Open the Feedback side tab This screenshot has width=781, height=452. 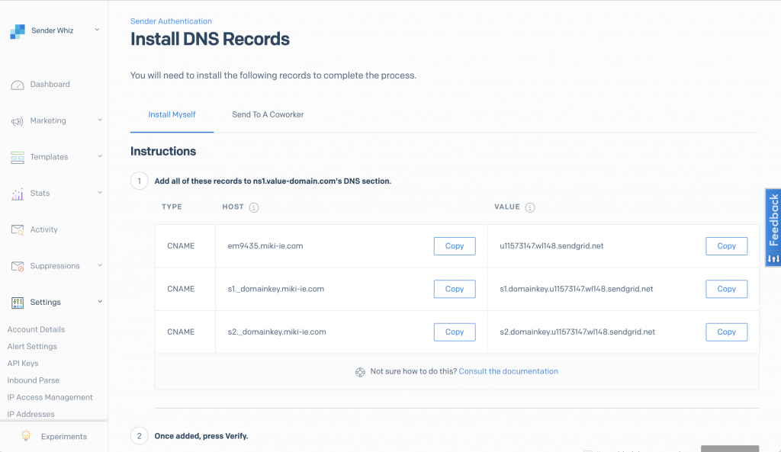pos(773,228)
